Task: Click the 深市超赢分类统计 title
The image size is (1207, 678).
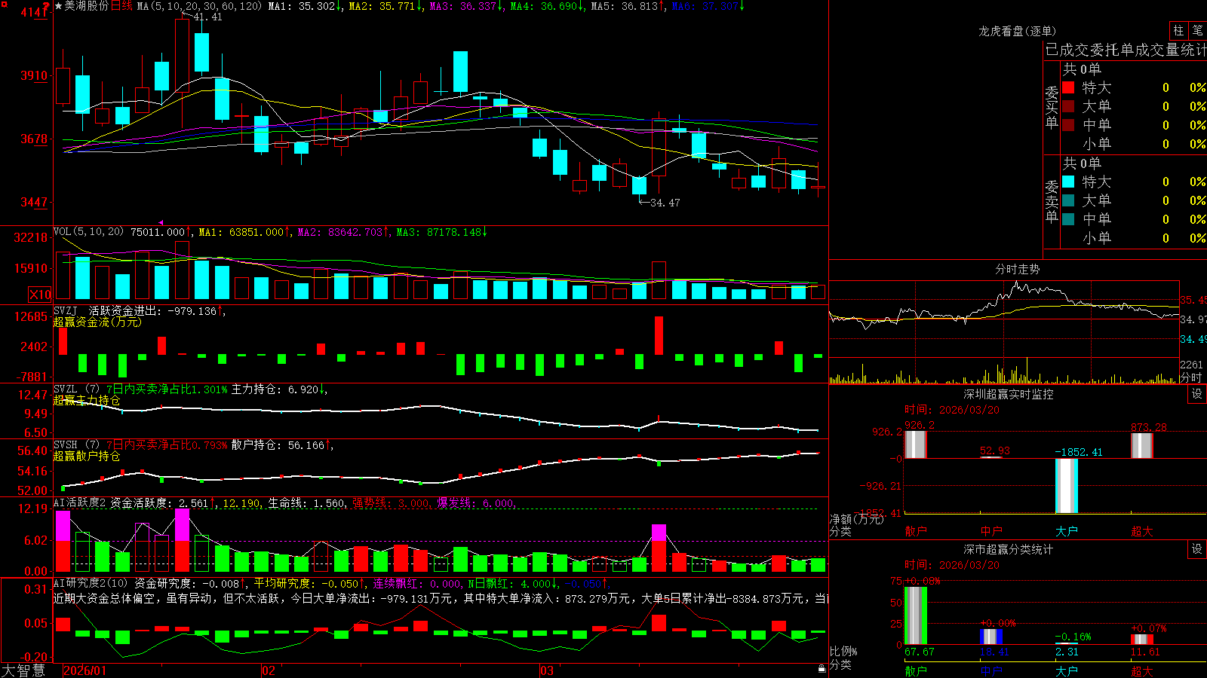Action: pyautogui.click(x=1008, y=549)
